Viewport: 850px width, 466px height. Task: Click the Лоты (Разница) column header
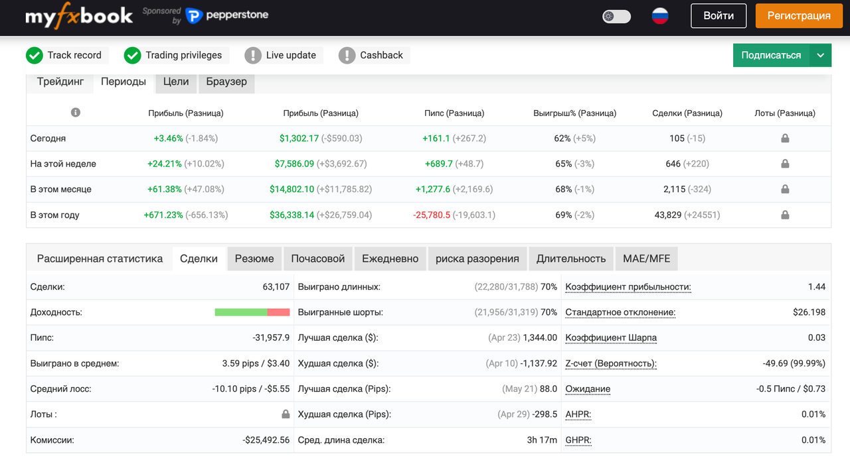[x=785, y=113]
